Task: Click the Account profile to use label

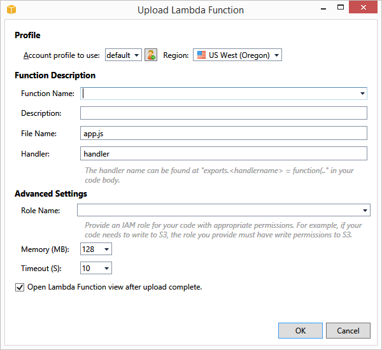Action: point(62,55)
